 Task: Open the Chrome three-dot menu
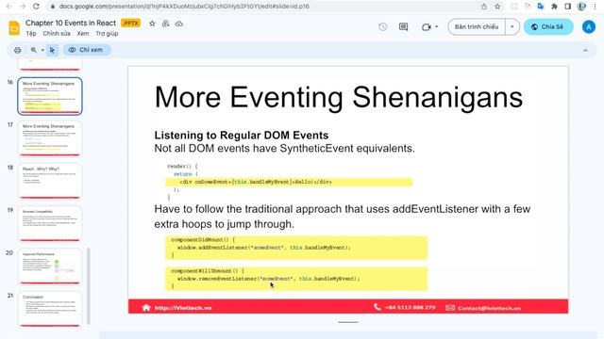click(596, 7)
